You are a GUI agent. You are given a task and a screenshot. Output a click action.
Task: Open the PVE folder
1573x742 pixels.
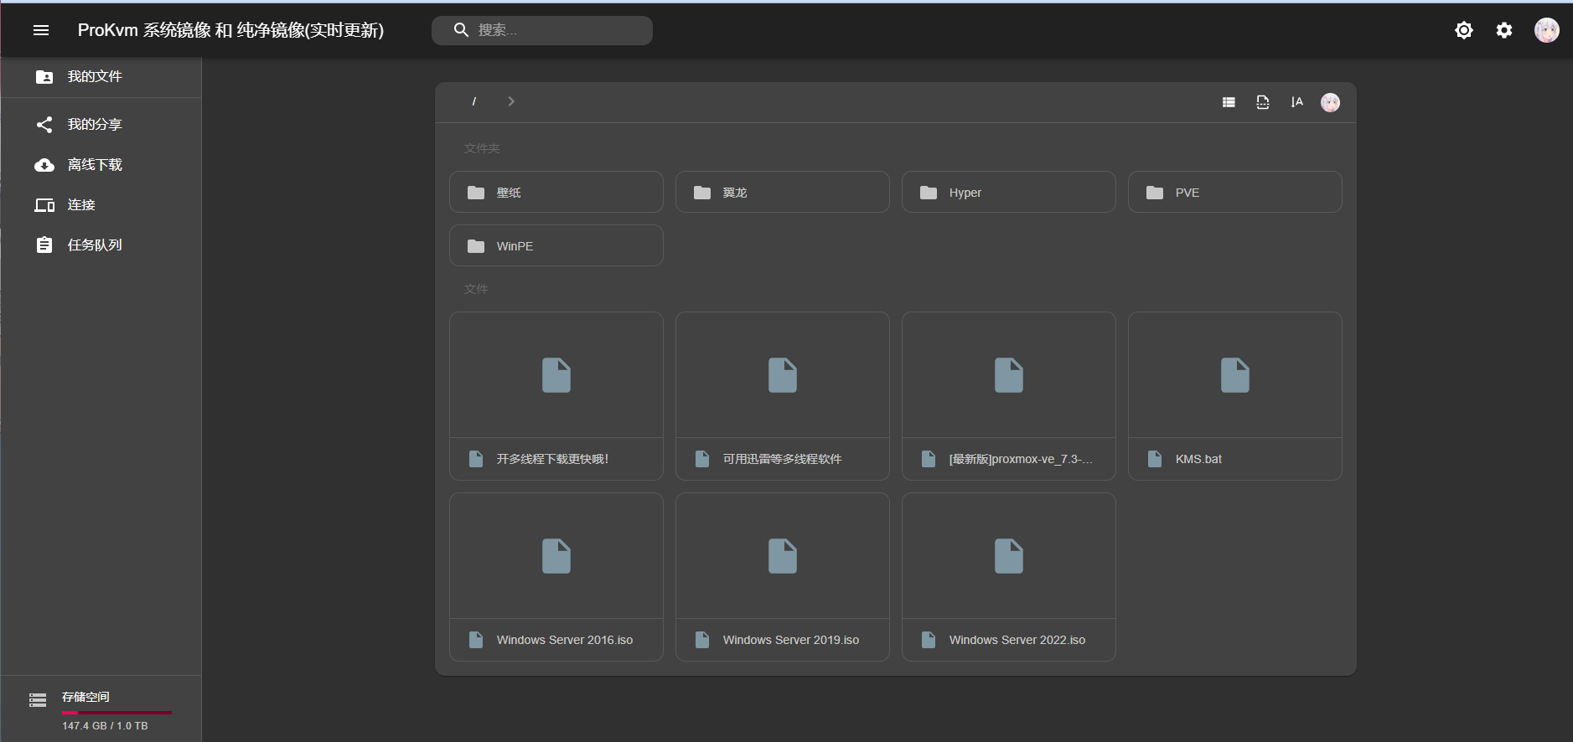(x=1235, y=193)
